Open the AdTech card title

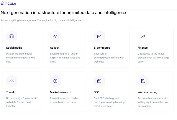(55, 48)
